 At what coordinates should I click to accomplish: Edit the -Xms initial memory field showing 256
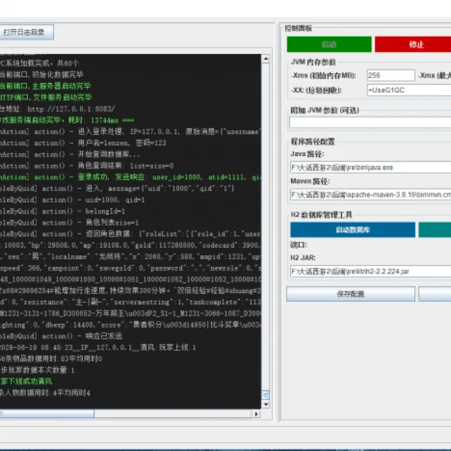point(391,76)
